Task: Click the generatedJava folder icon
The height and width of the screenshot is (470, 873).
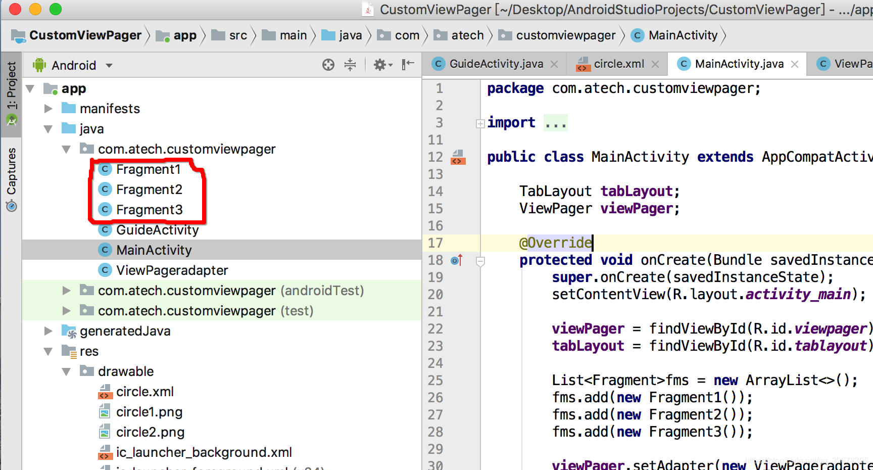Action: click(x=69, y=331)
